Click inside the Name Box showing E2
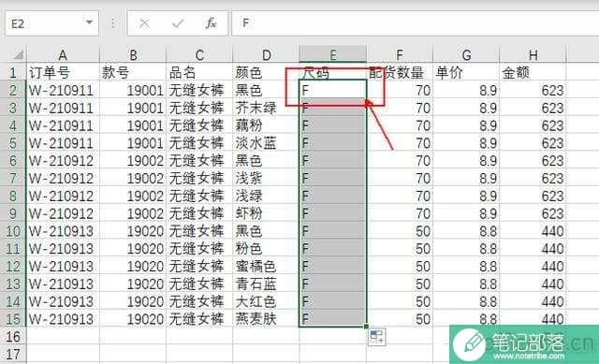This screenshot has width=599, height=364. pos(45,23)
